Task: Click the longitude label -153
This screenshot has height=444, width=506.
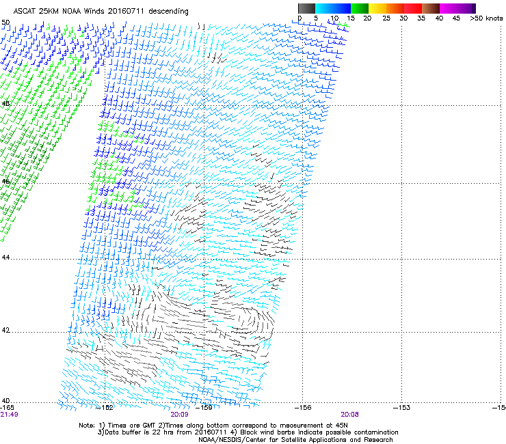Action: 402,408
